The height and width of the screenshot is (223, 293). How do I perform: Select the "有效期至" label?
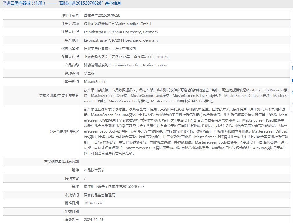coord(72,220)
